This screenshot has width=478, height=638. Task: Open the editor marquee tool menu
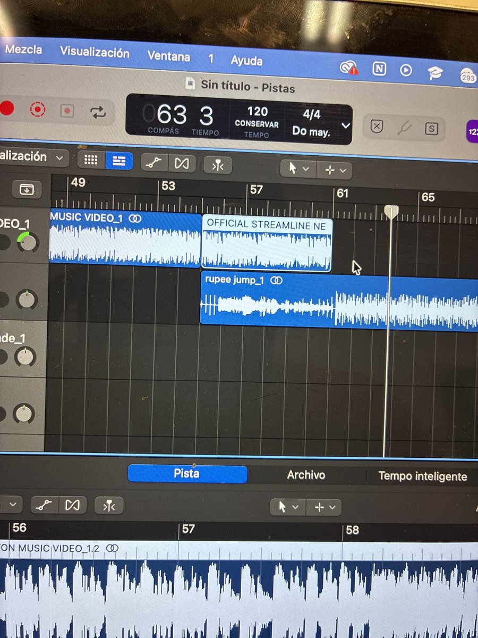325,508
